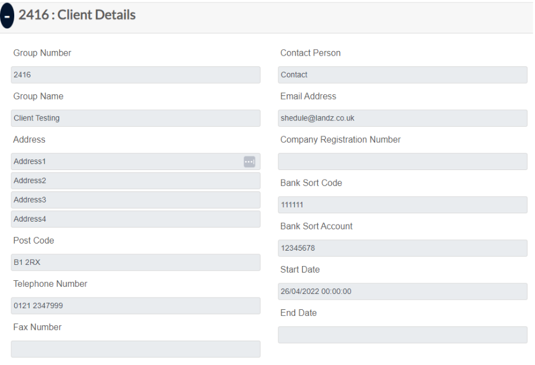Select the Address3 text box
Image resolution: width=535 pixels, height=365 pixels.
point(135,200)
